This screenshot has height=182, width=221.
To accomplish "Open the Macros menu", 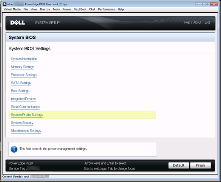I will [x=45, y=9].
